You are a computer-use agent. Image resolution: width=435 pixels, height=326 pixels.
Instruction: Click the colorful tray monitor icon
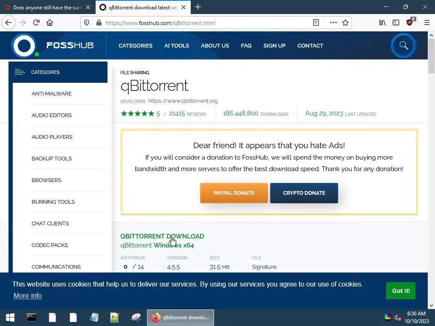[388, 318]
